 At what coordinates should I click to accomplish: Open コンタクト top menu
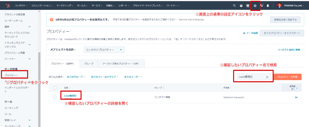tap(21, 6)
